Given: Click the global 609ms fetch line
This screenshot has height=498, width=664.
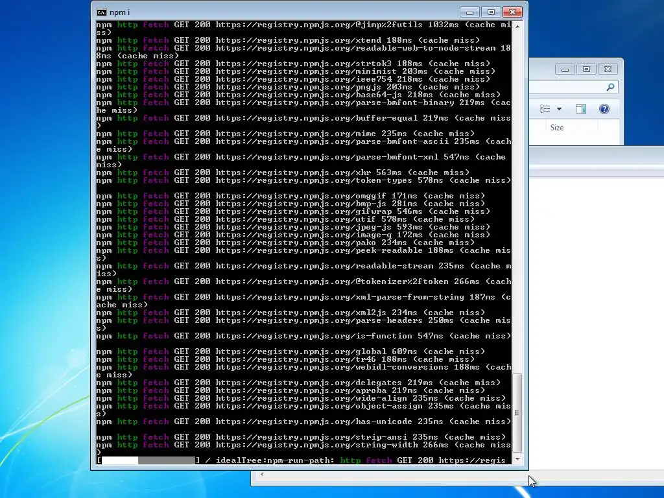Looking at the screenshot, I should pos(290,351).
